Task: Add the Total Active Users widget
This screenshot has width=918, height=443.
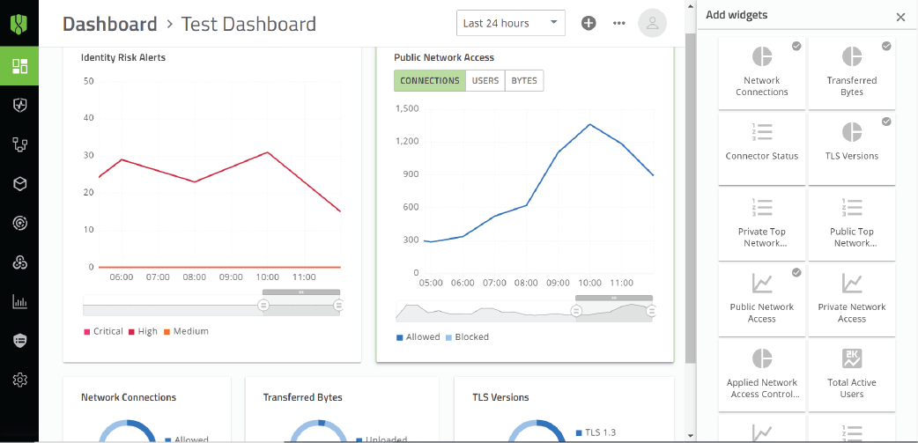Action: click(852, 375)
